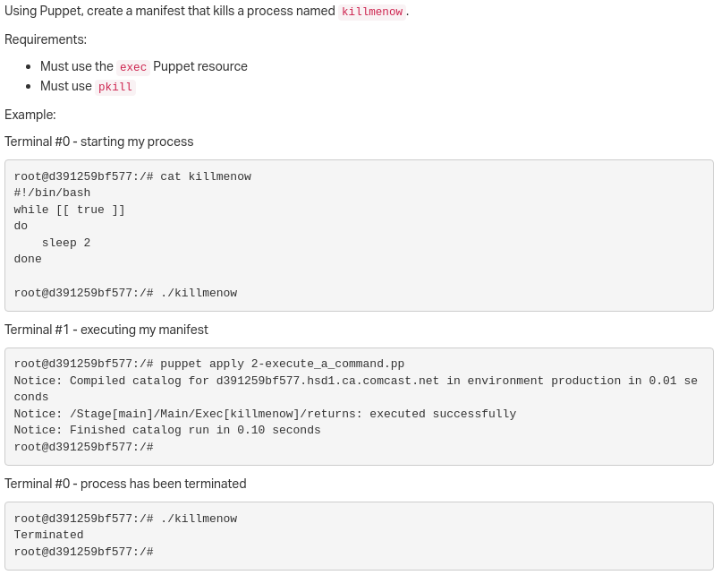
Task: Click the 'cat killmenow' command line
Action: 132,176
